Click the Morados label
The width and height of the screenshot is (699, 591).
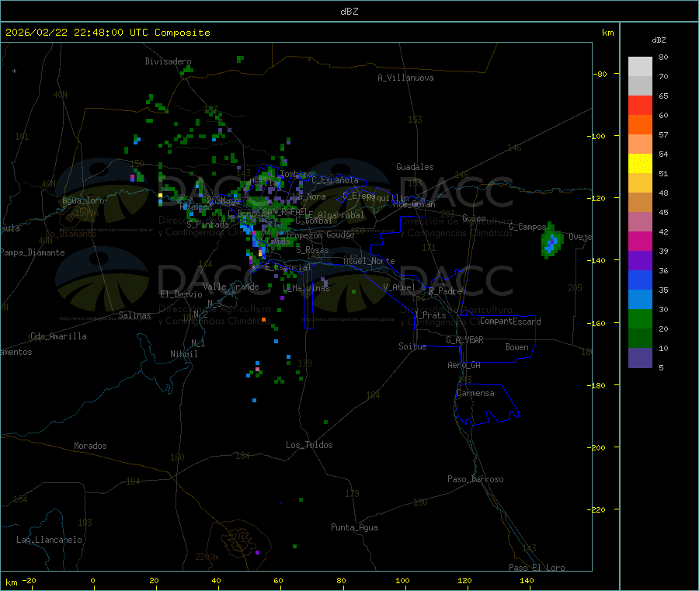(x=91, y=446)
